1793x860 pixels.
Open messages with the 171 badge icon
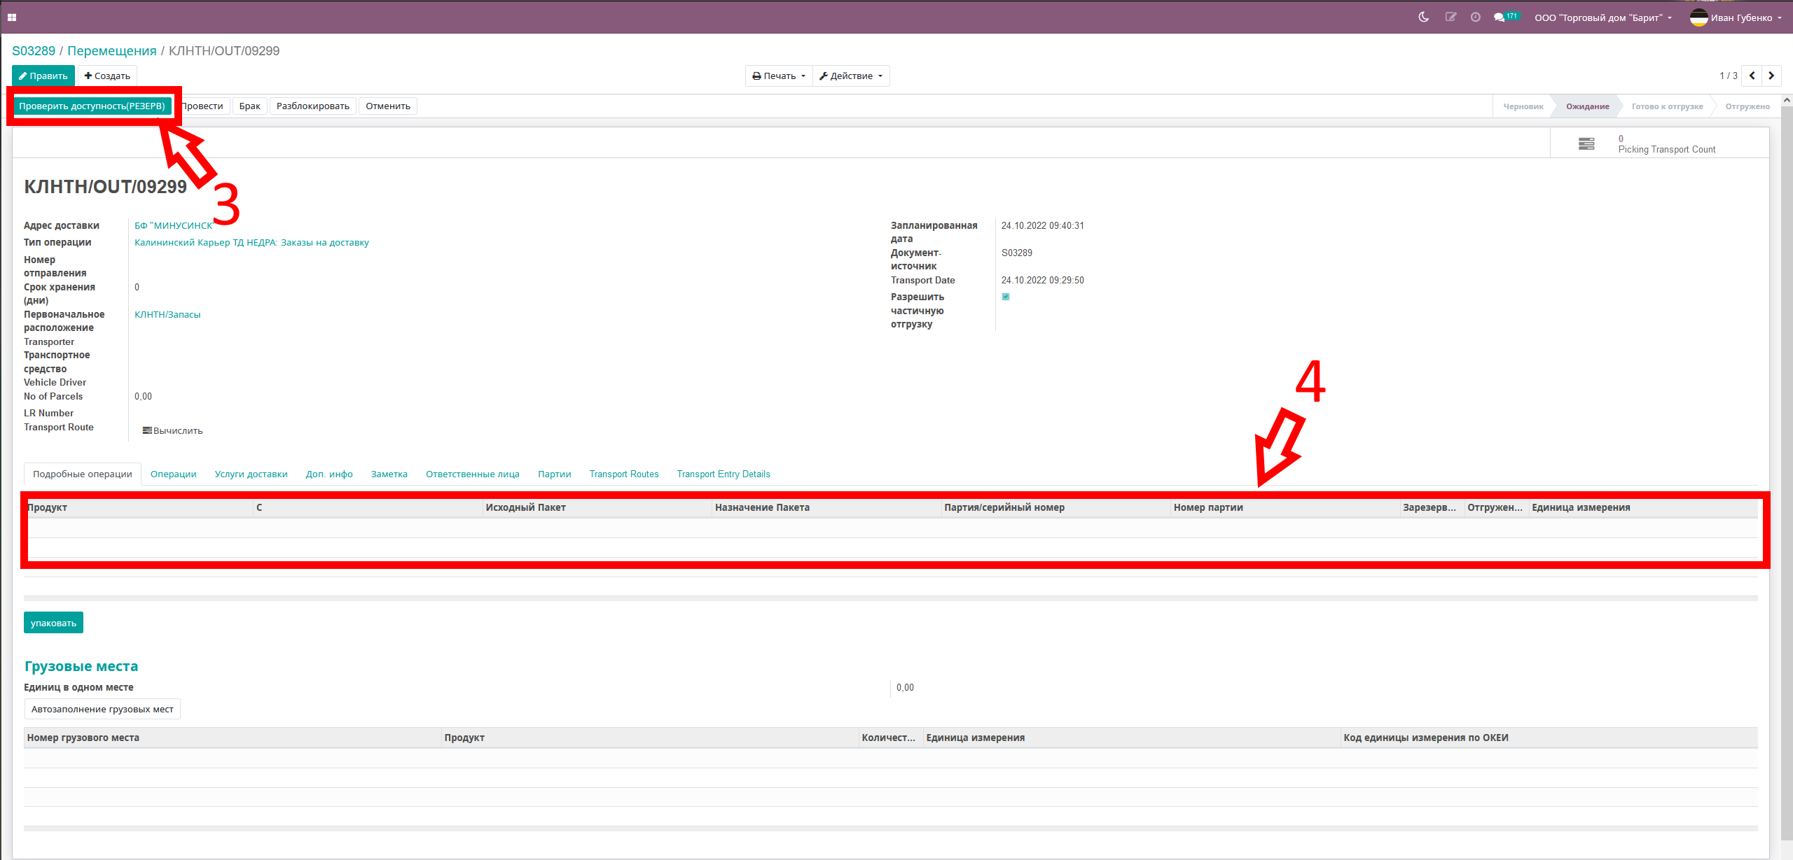point(1503,17)
